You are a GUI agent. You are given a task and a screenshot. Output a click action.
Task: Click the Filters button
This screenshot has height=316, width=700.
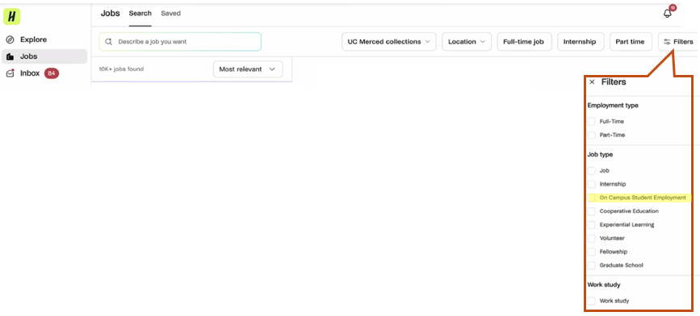pyautogui.click(x=678, y=42)
